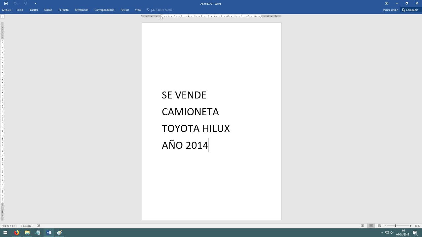Screen dimensions: 422x237
Task: Redo the last action
Action: (26, 3)
